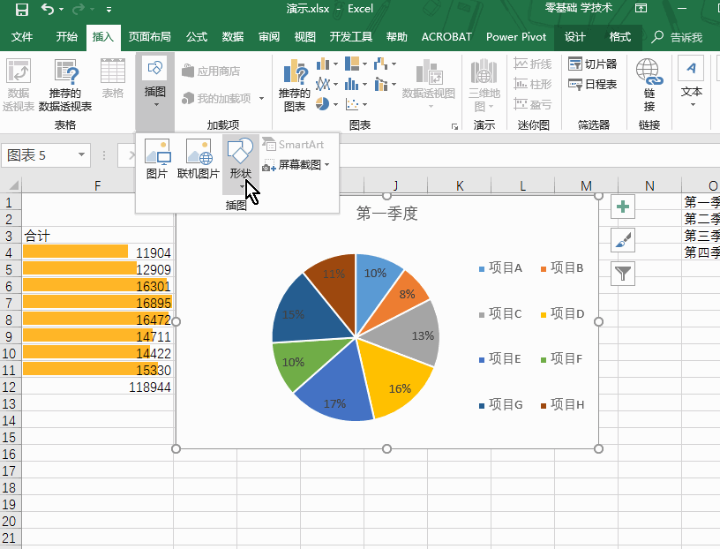Open Customize Quick Access Toolbar dropdown

[109, 9]
